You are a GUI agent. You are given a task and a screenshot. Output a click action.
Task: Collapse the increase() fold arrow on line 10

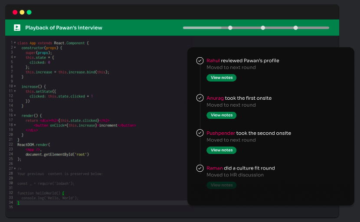pyautogui.click(x=15, y=86)
